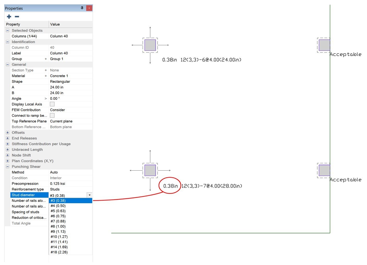Image resolution: width=367 pixels, height=265 pixels.
Task: Click the plus icon beside Group
Action: tap(46, 59)
